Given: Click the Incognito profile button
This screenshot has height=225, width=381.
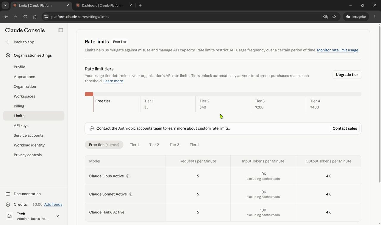Looking at the screenshot, I should coord(356,17).
